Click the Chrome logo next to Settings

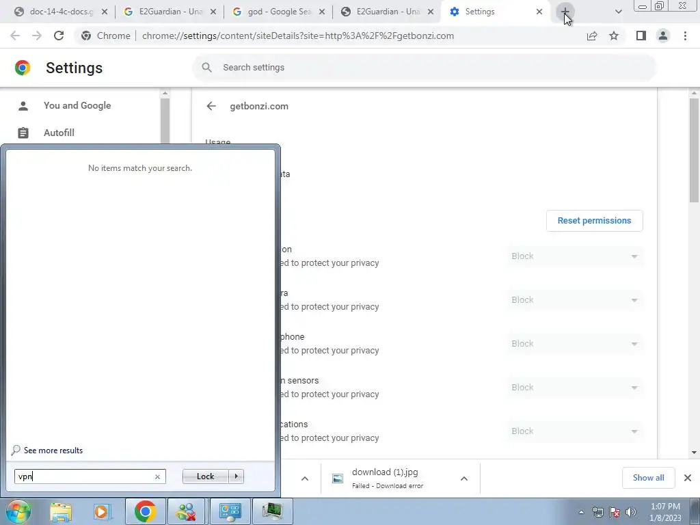tap(23, 68)
